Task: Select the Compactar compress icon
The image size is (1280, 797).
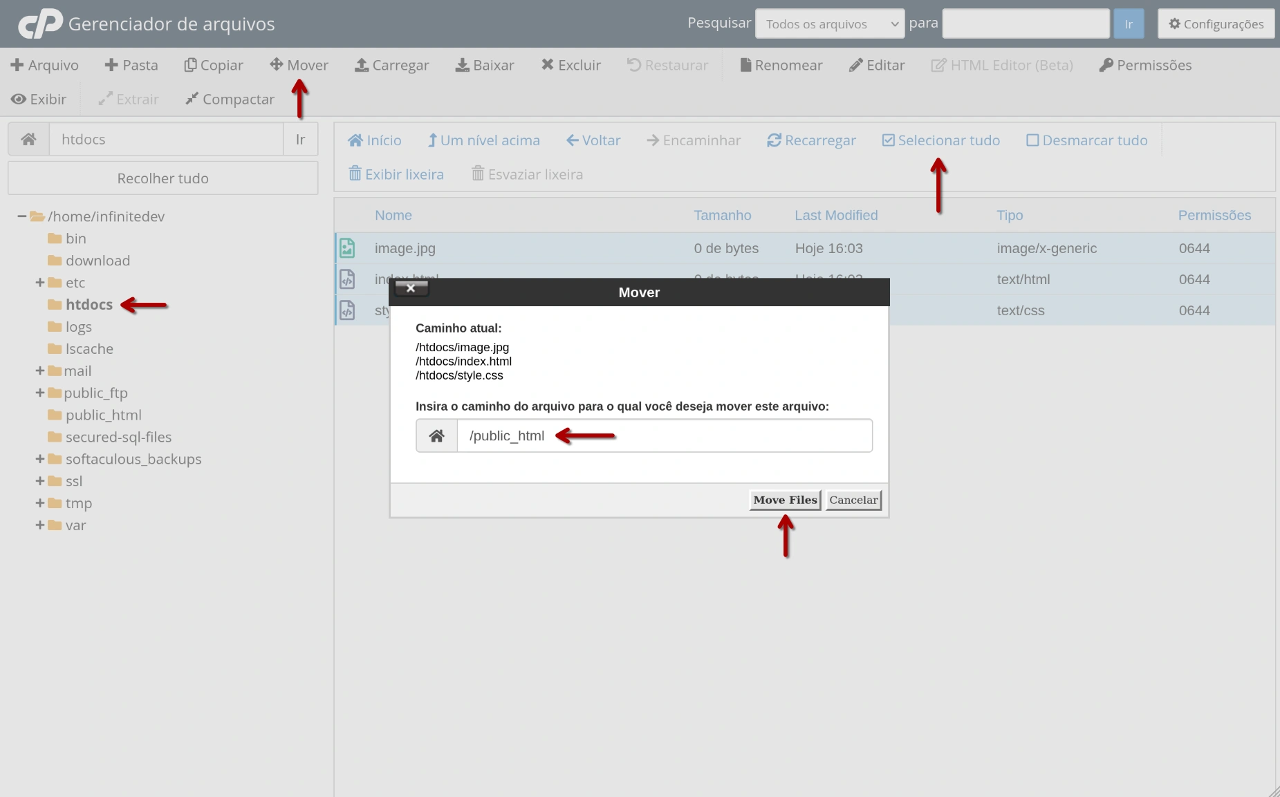Action: (x=230, y=99)
